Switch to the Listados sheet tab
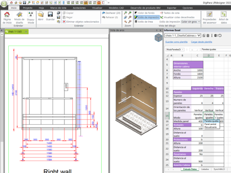This screenshot has height=173, width=231. point(205,169)
